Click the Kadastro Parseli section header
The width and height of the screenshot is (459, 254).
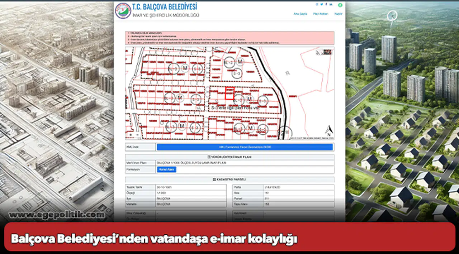pyautogui.click(x=229, y=179)
